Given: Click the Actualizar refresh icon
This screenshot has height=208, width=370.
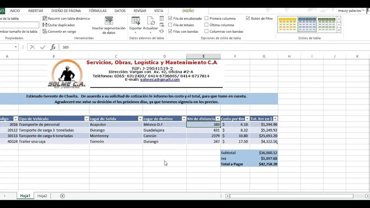Looking at the screenshot, I should (x=151, y=21).
